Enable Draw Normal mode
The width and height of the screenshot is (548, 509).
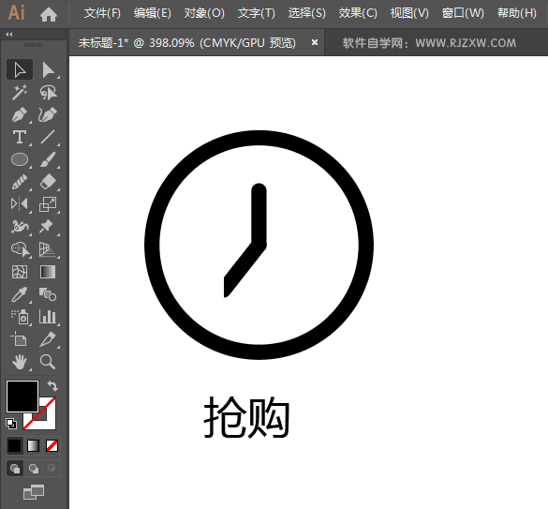click(x=15, y=469)
